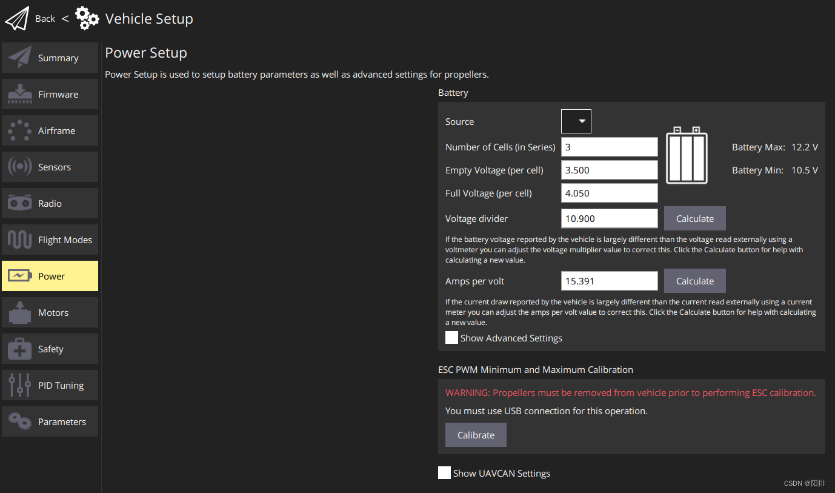Open the Firmware setup page
835x493 pixels.
click(50, 94)
